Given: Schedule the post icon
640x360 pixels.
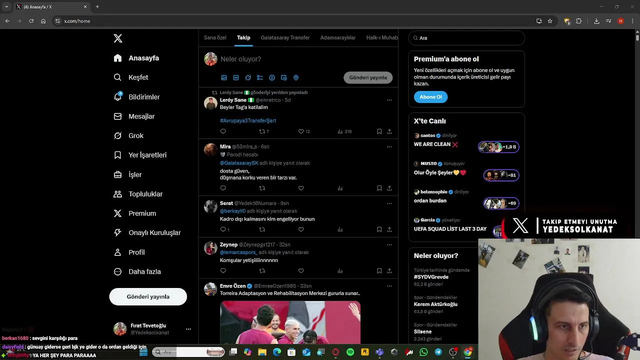Looking at the screenshot, I should [x=284, y=78].
